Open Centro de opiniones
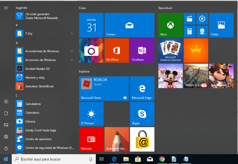This screenshot has height=164, width=238. pyautogui.click(x=45, y=139)
